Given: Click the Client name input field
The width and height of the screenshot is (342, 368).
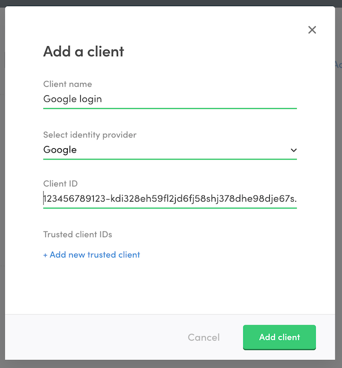Looking at the screenshot, I should 170,99.
